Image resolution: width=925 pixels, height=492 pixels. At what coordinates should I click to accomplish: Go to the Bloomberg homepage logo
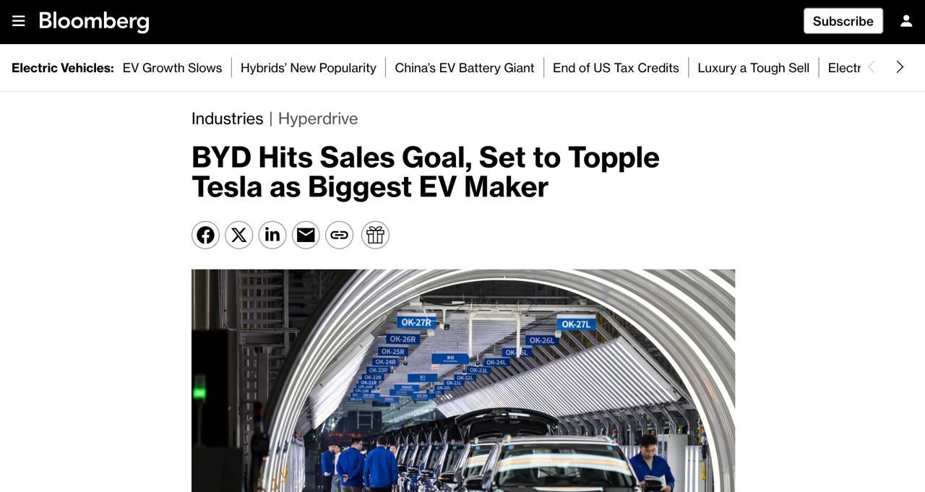[x=94, y=21]
